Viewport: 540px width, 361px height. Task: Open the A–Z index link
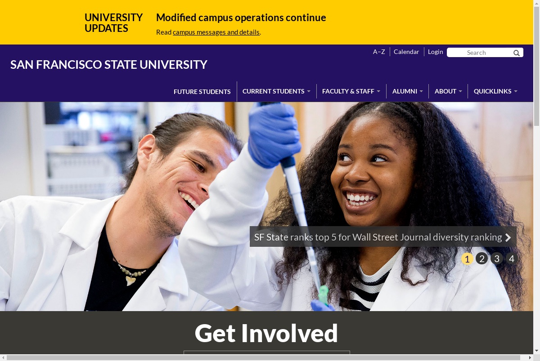point(379,52)
